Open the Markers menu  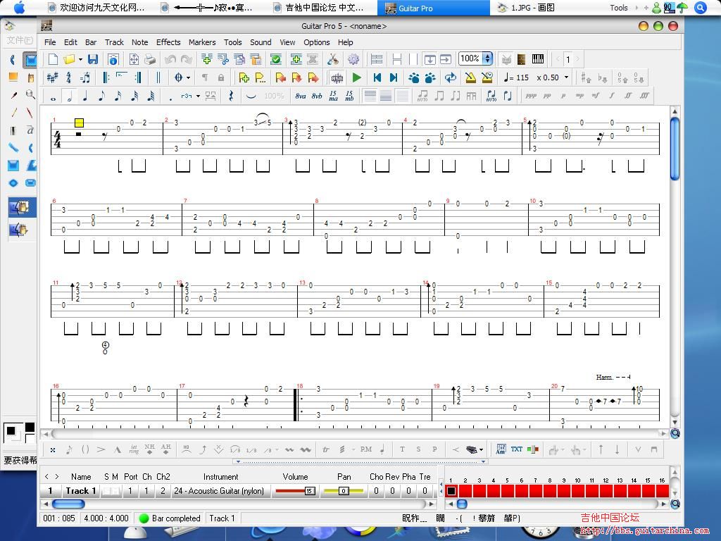202,42
